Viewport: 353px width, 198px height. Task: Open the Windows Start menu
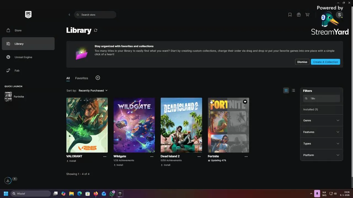pos(6,194)
